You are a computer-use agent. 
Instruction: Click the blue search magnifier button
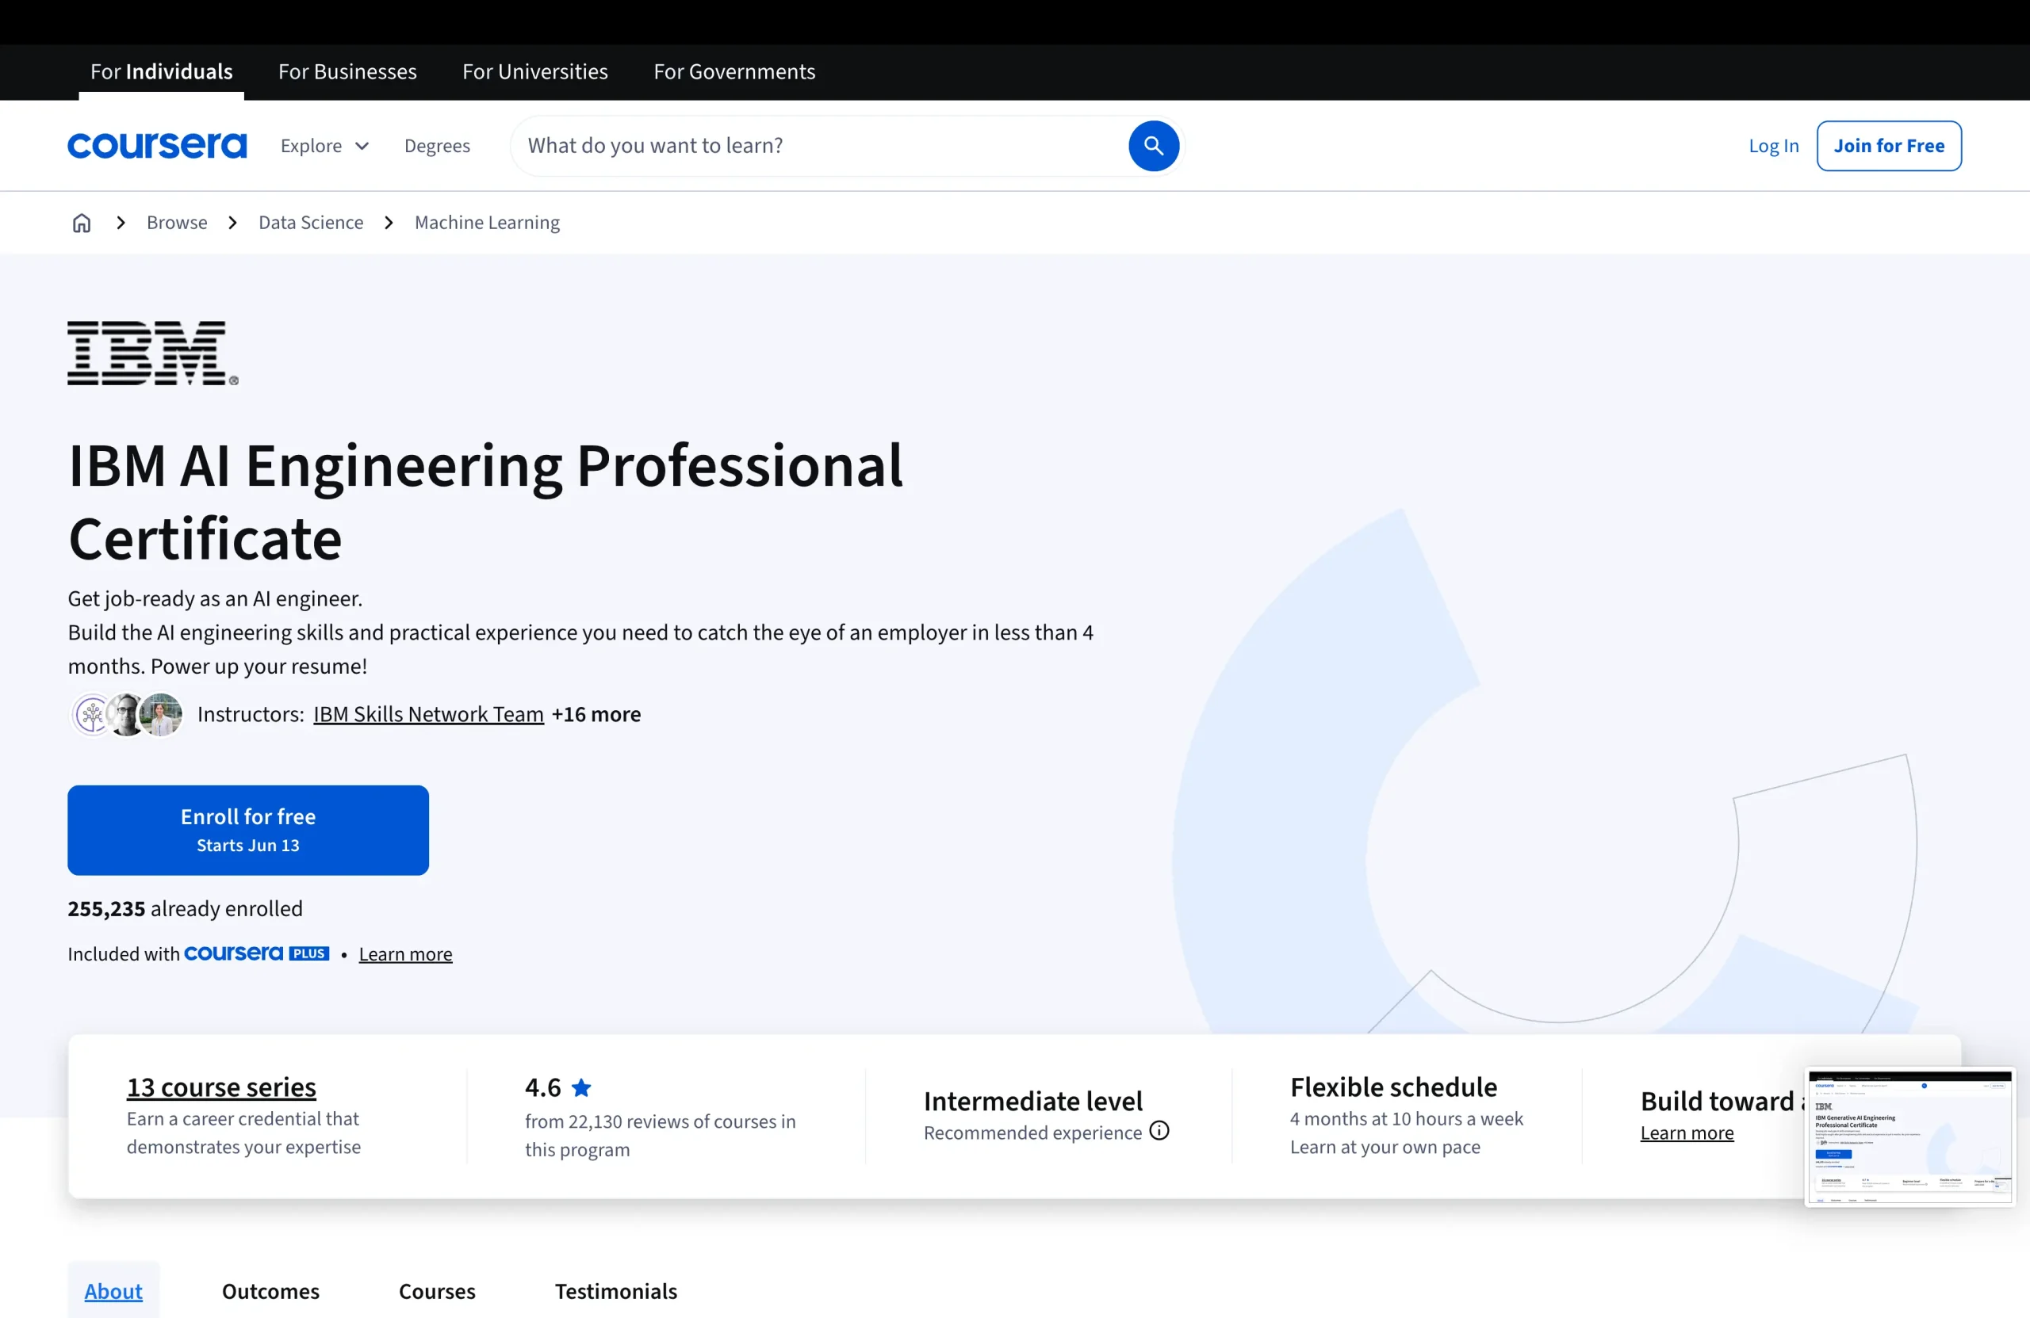tap(1153, 146)
